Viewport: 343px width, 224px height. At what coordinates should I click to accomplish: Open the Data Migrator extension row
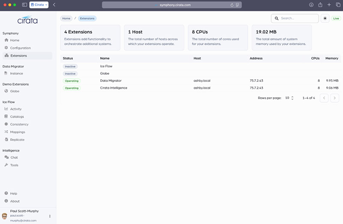[111, 81]
